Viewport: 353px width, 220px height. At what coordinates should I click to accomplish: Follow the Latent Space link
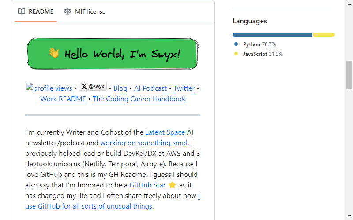[165, 132]
